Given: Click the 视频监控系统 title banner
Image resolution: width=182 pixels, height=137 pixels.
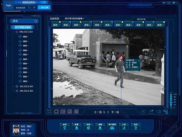Looking at the screenshot, I should pos(29,2).
